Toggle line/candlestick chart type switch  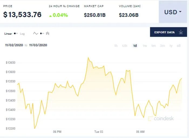[x=42, y=34]
